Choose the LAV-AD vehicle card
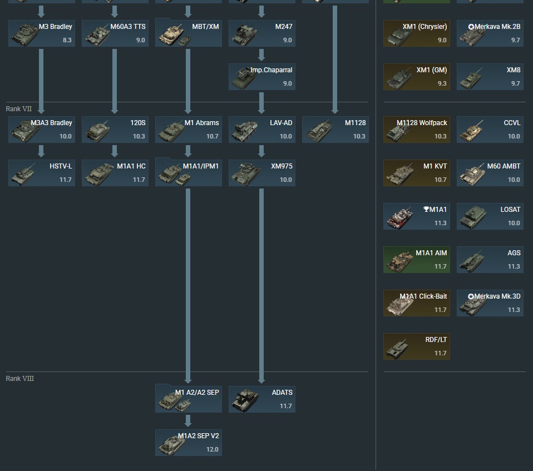Image resolution: width=533 pixels, height=471 pixels. pyautogui.click(x=261, y=129)
